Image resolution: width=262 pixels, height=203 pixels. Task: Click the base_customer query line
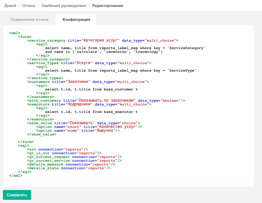(x=91, y=89)
